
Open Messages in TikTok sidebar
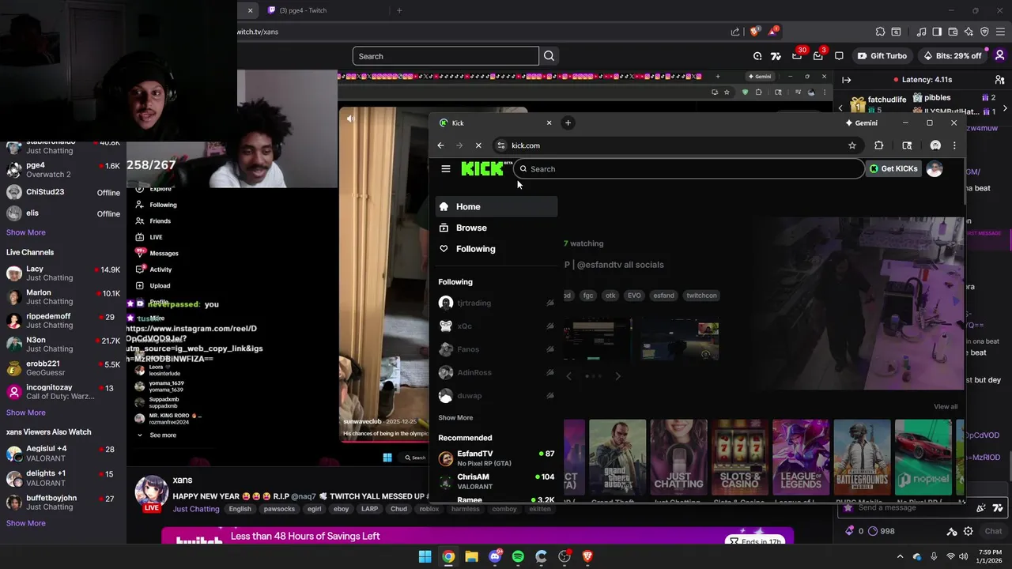pos(164,253)
